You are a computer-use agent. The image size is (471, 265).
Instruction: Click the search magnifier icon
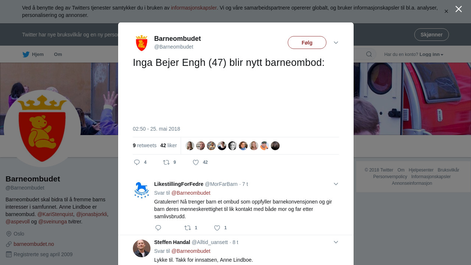[x=369, y=54]
